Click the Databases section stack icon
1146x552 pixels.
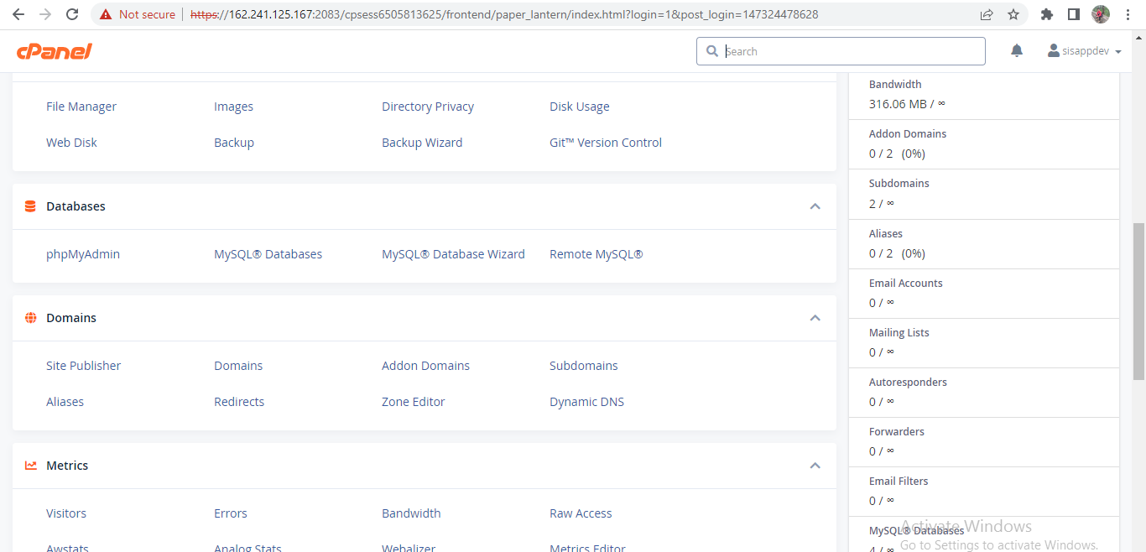pyautogui.click(x=30, y=206)
